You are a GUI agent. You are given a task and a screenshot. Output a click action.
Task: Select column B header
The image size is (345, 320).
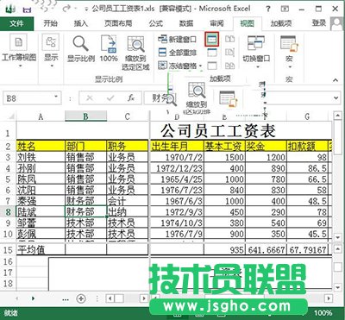(85, 116)
